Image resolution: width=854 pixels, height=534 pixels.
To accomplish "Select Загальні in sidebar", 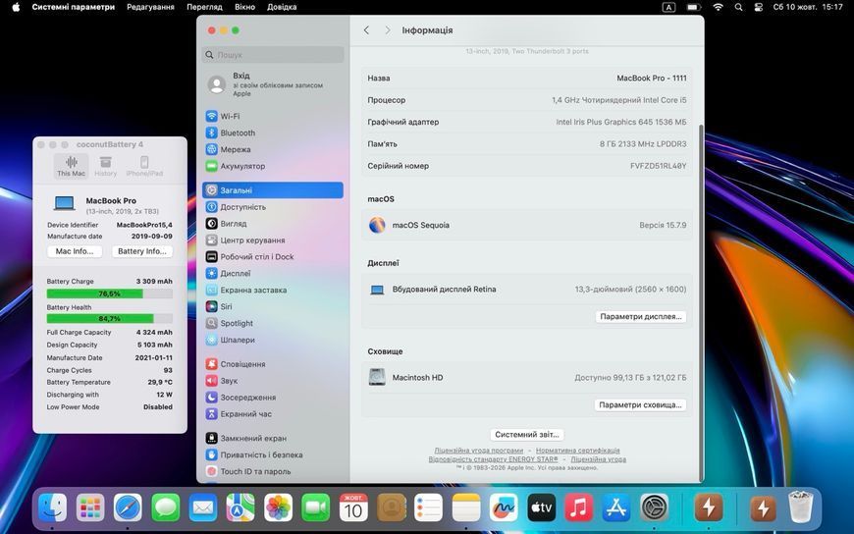I will coord(273,190).
